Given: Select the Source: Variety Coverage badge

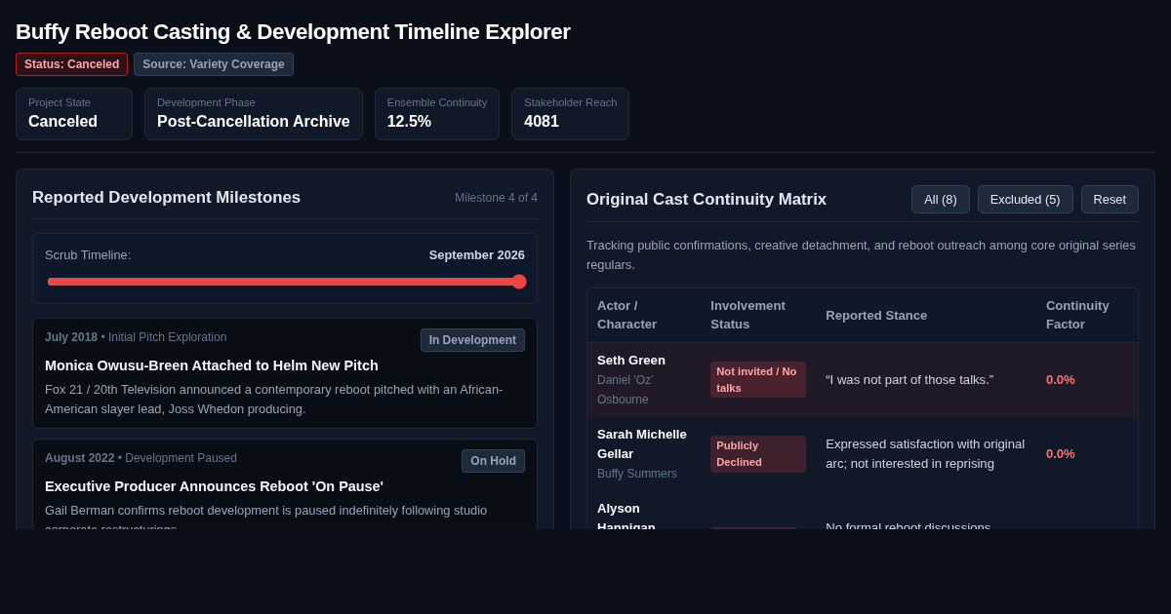Looking at the screenshot, I should [214, 64].
